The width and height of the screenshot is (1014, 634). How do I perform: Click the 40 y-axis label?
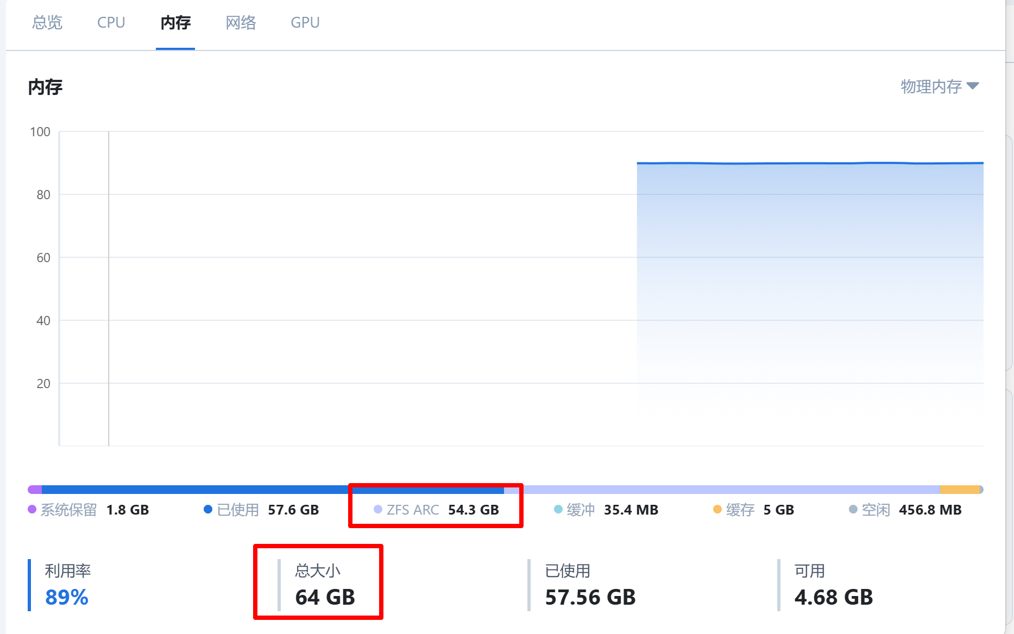pos(43,321)
